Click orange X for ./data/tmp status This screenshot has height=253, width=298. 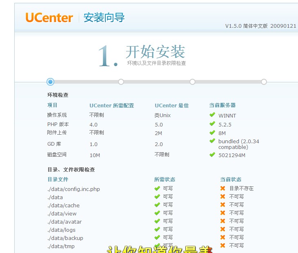[x=222, y=245]
